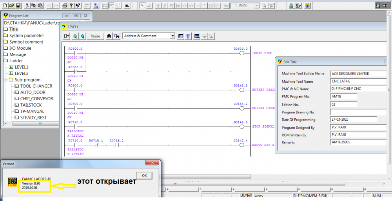Click the exit-door icon in LEVEL1 toolbar
The image size is (392, 201).
67,36
